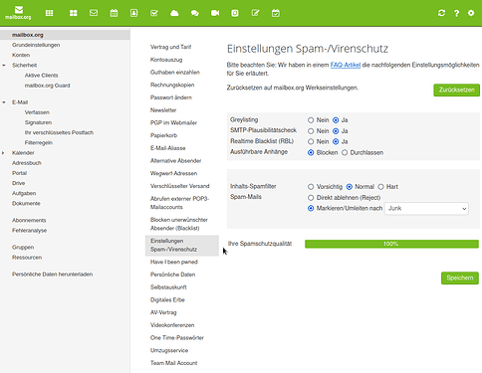Open the Mail envelope icon in top bar
This screenshot has height=373, width=482.
coord(94,13)
